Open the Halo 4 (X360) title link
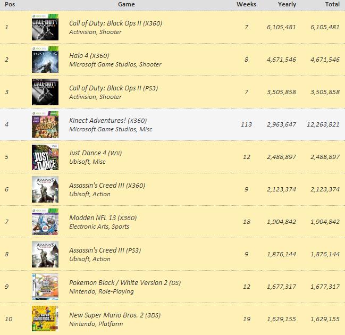The width and height of the screenshot is (345, 335). coord(89,55)
